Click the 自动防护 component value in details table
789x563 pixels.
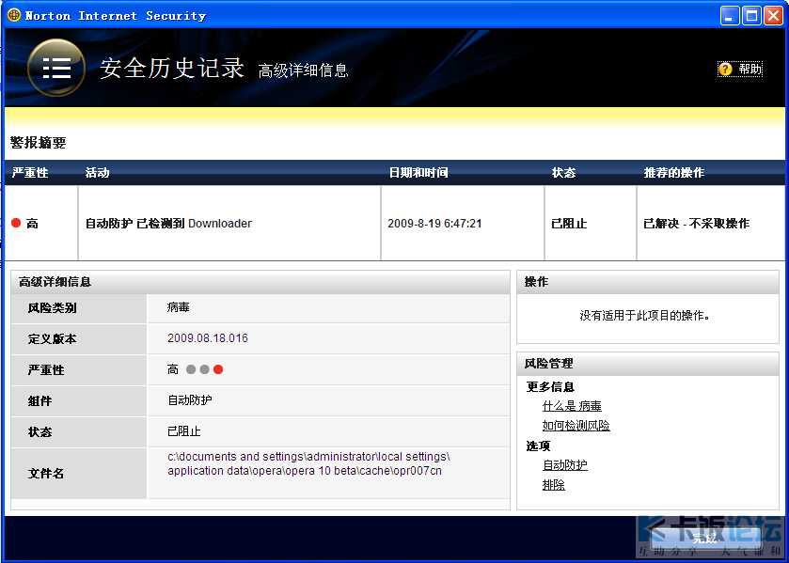click(190, 400)
